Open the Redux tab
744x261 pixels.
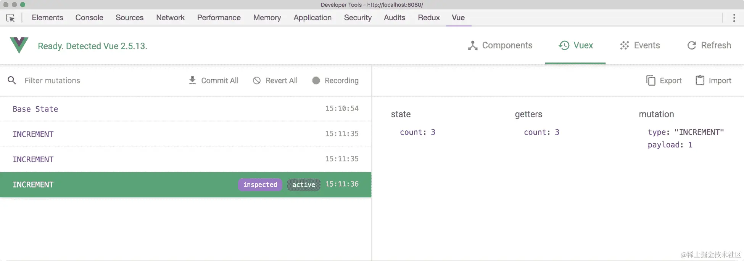(x=429, y=18)
